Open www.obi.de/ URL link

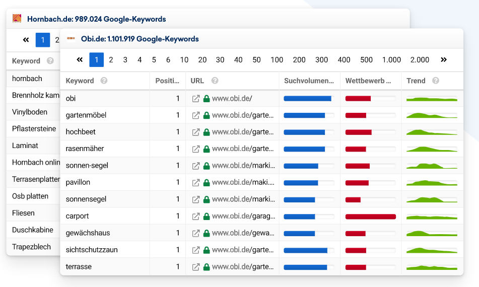click(x=232, y=99)
